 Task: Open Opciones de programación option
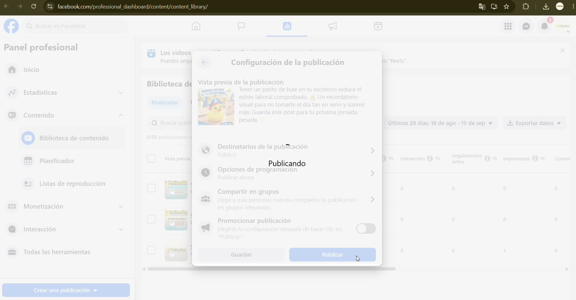pyautogui.click(x=287, y=173)
